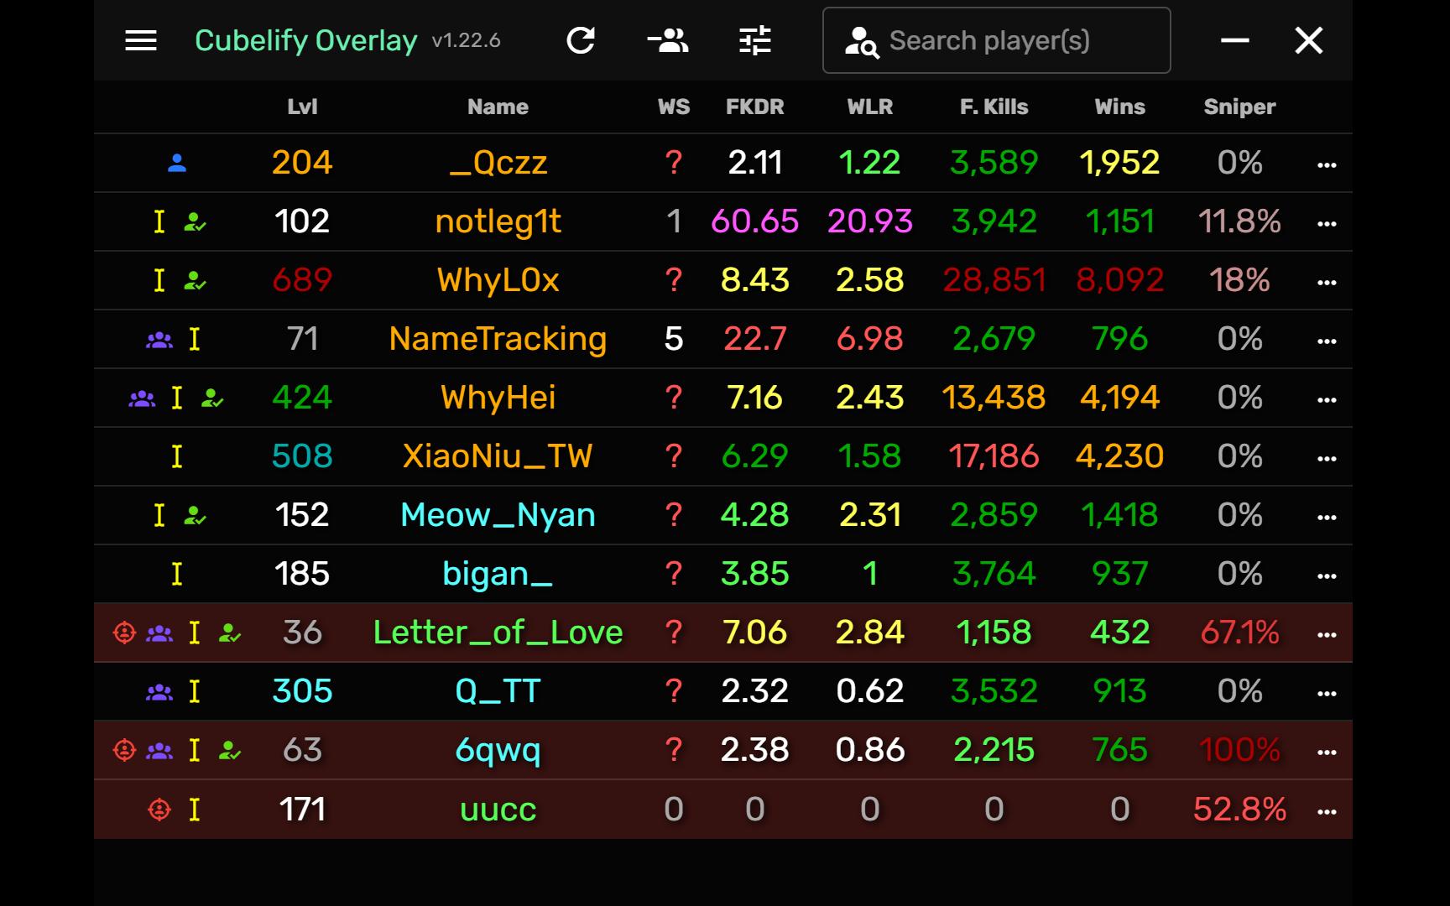Screen dimensions: 1450x906
Task: Open more options for Meow_Nyan
Action: pyautogui.click(x=1327, y=518)
